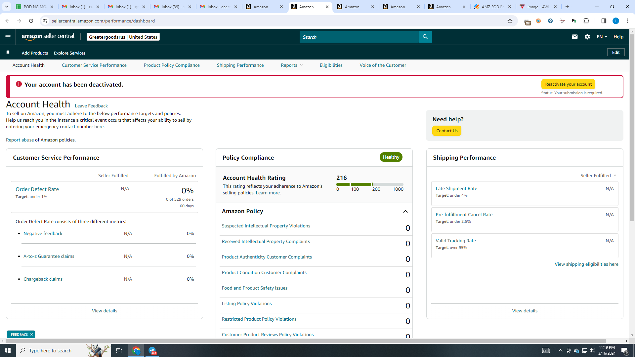Viewport: 635px width, 357px height.
Task: Open a new browser tab
Action: coord(567,7)
